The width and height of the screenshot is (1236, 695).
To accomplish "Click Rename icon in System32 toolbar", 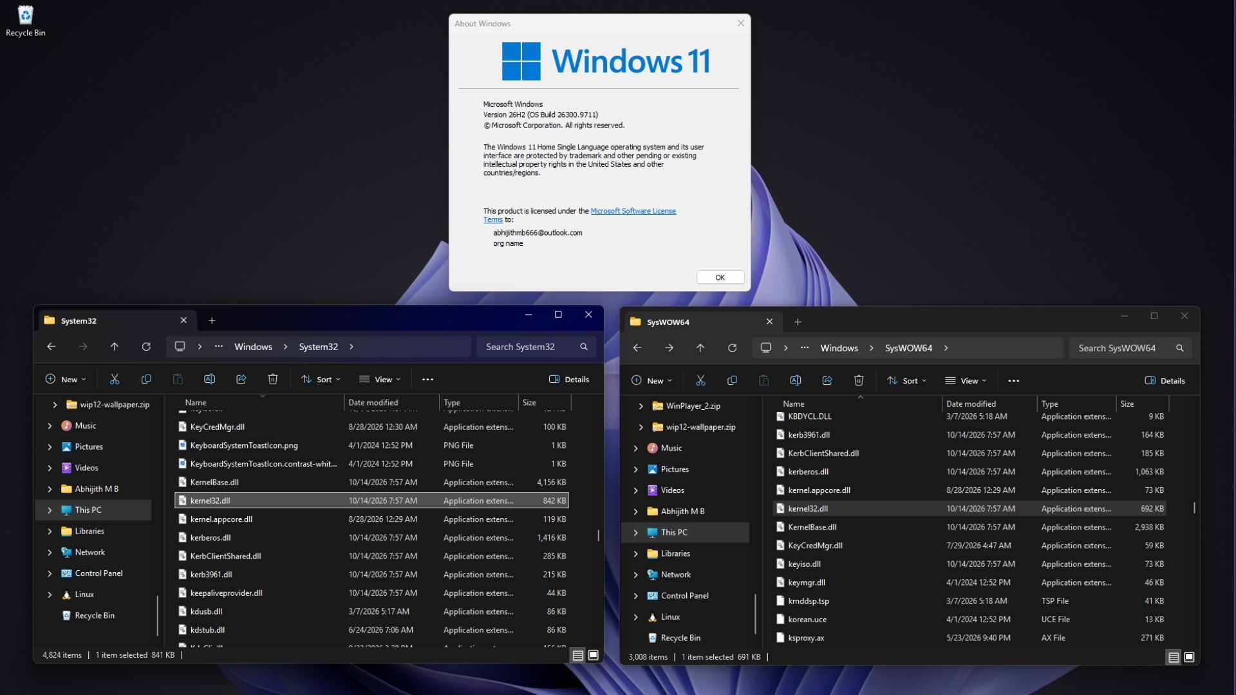I will (209, 380).
